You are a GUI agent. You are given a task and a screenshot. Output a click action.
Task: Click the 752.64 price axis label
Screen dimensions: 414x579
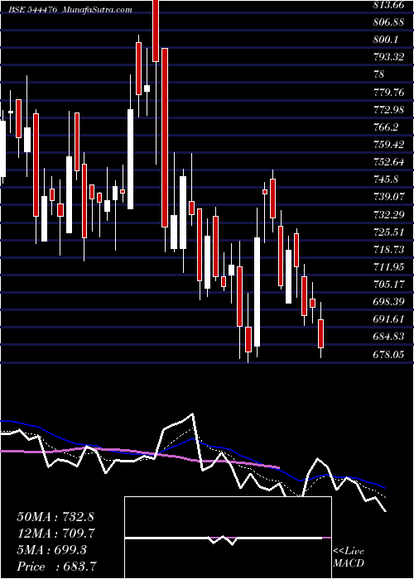(388, 162)
